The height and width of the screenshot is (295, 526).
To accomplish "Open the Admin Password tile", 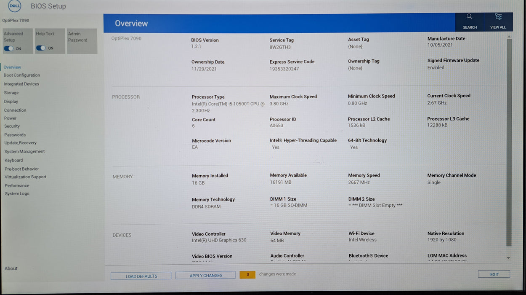I will point(82,41).
